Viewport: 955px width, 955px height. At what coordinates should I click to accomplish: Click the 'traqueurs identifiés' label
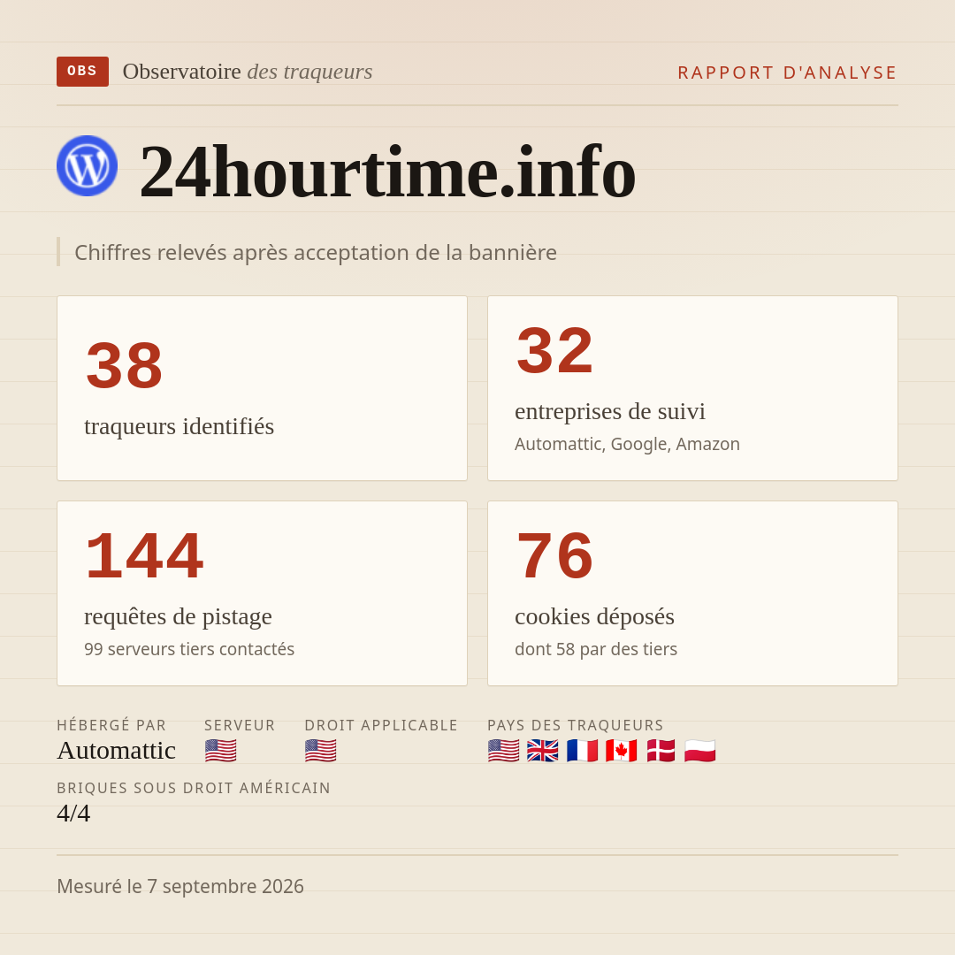(x=179, y=425)
